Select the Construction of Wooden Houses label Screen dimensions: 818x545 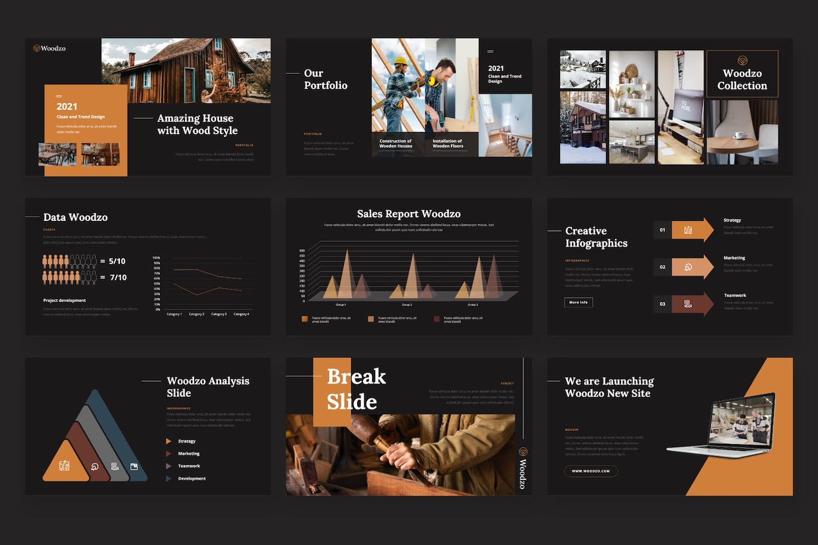397,144
